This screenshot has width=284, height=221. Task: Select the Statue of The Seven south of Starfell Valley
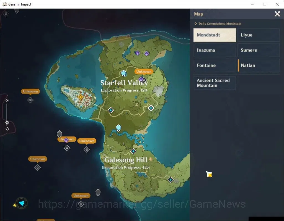click(x=119, y=128)
